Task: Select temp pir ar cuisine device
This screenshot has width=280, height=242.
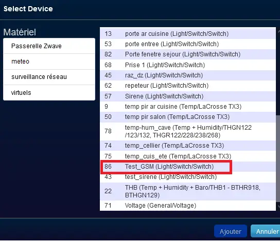Action: point(188,107)
